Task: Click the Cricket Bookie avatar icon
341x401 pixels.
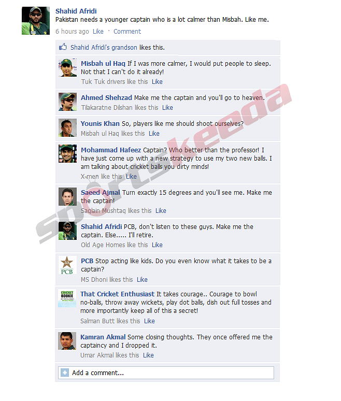Action: pos(67,298)
